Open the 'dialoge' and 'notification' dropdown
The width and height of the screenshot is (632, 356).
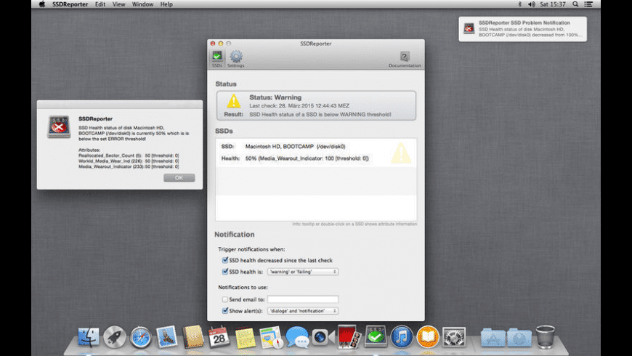tap(303, 311)
